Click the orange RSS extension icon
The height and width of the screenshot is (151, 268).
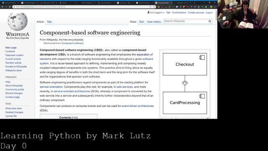pyautogui.click(x=159, y=7)
